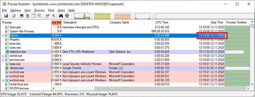Screen dimensions: 255x97
Task: Click the horizontal scrollbar right arrow
Action: pos(248,88)
